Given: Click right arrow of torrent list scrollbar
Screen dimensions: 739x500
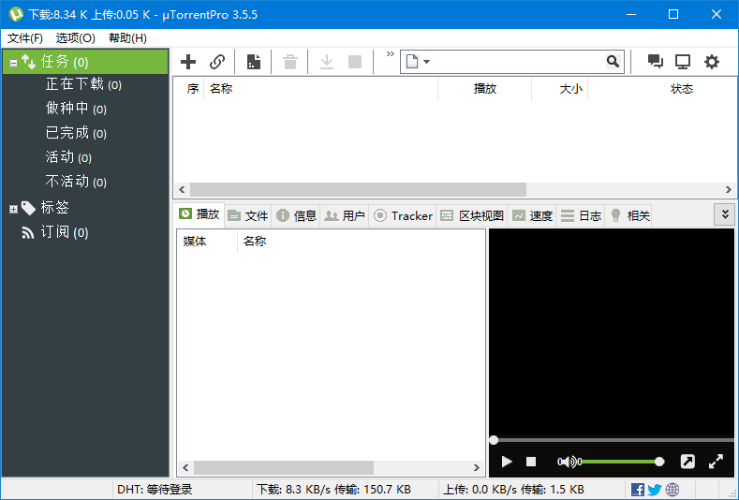Looking at the screenshot, I should point(728,190).
